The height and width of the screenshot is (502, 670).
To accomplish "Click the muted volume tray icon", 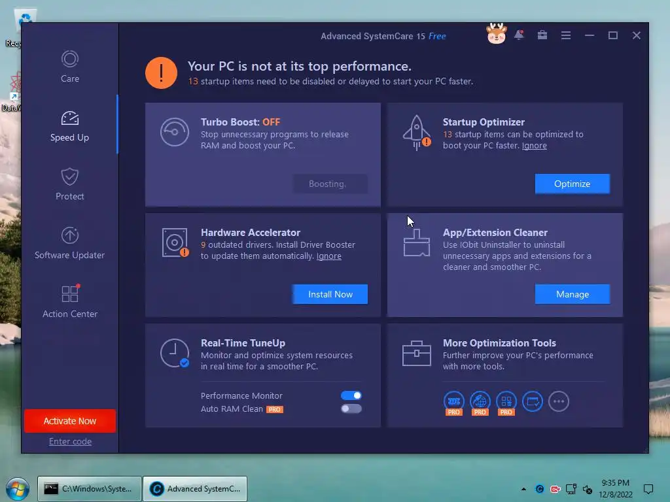I will coord(588,489).
